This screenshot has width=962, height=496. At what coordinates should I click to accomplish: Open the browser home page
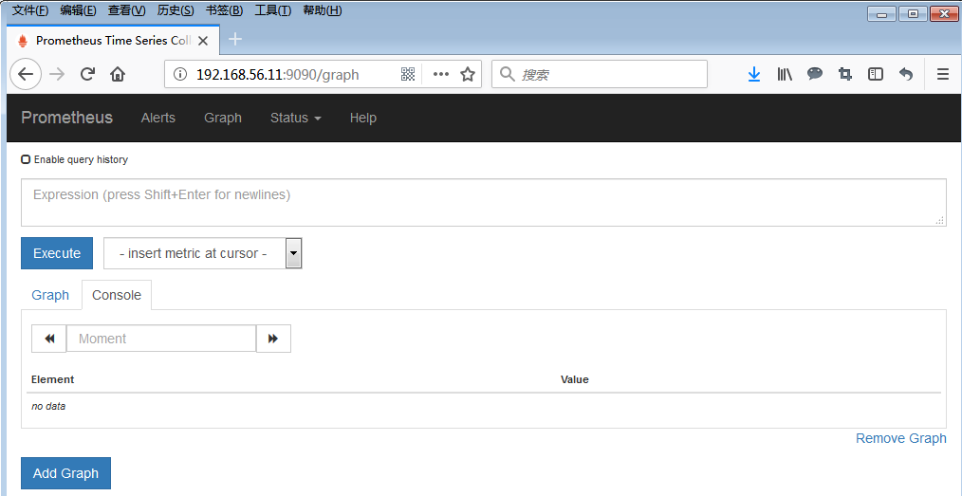[118, 74]
